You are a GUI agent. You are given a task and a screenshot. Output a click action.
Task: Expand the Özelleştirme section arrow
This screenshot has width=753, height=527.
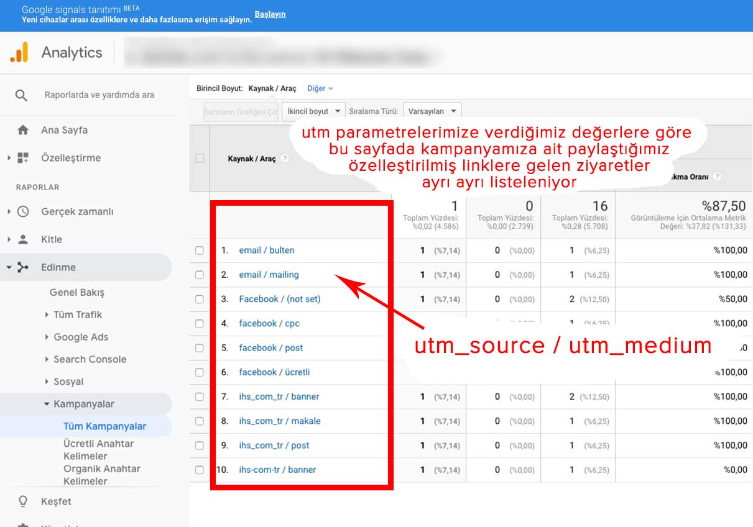pos(9,158)
